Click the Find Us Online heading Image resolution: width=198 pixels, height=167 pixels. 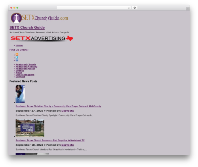point(19,50)
